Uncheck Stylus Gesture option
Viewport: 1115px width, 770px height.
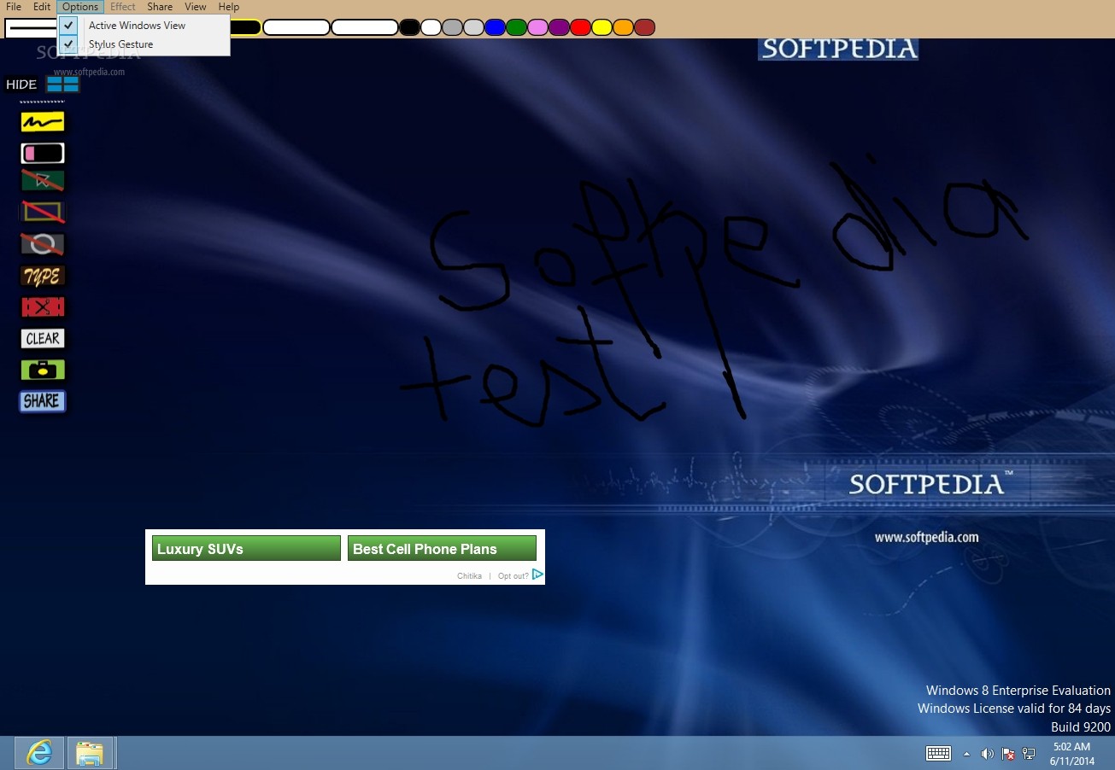point(144,44)
